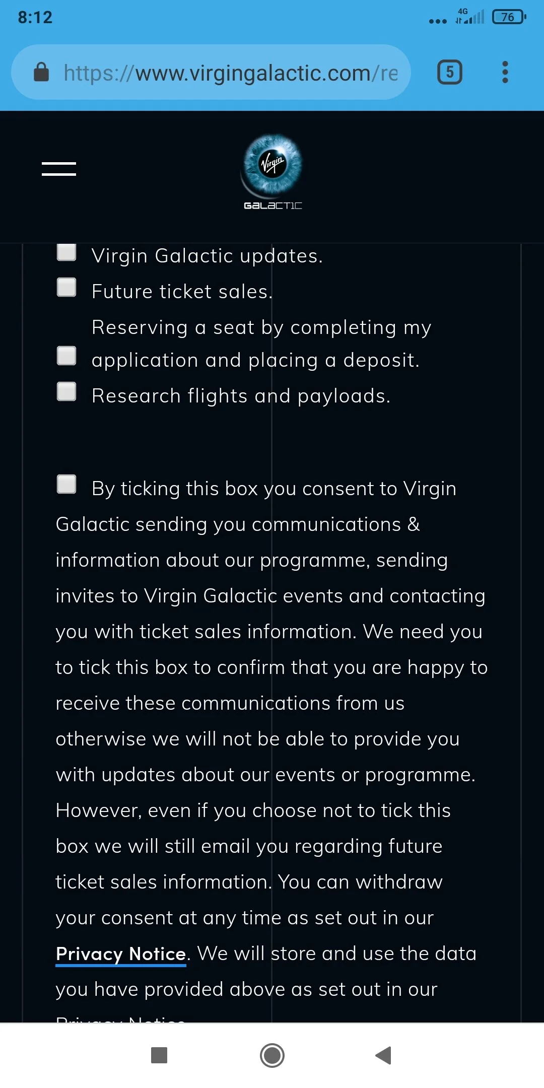Tap the padlock site security icon

coord(41,72)
